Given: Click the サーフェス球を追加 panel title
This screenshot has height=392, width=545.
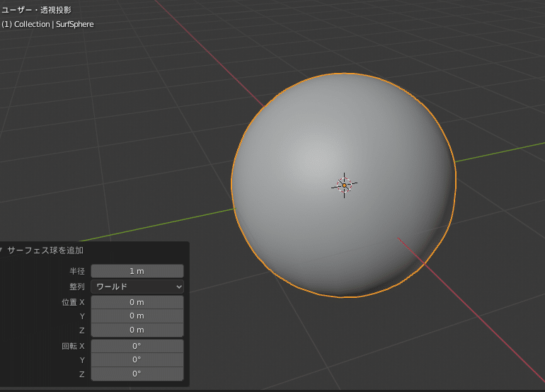Looking at the screenshot, I should [45, 250].
